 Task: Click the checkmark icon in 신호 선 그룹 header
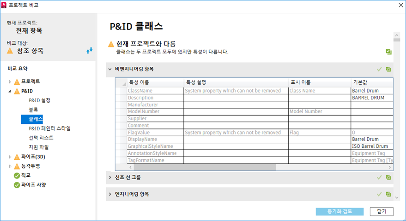click(x=379, y=177)
